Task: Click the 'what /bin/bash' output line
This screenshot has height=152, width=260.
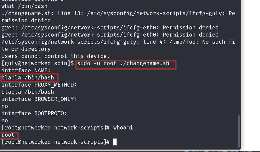Action: 24,6
